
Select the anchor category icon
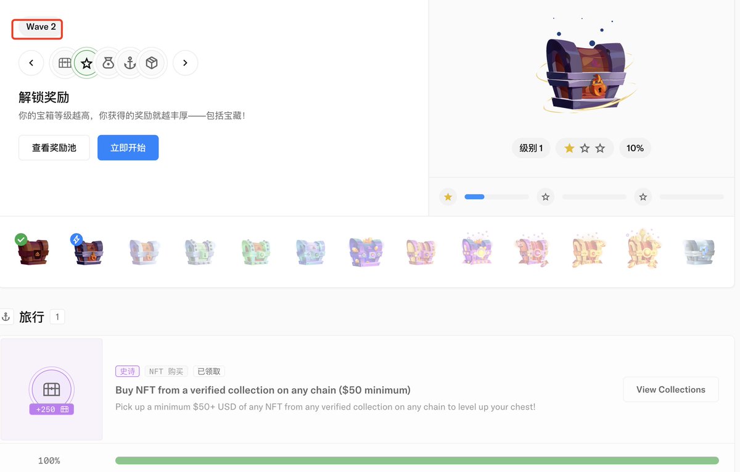point(129,63)
